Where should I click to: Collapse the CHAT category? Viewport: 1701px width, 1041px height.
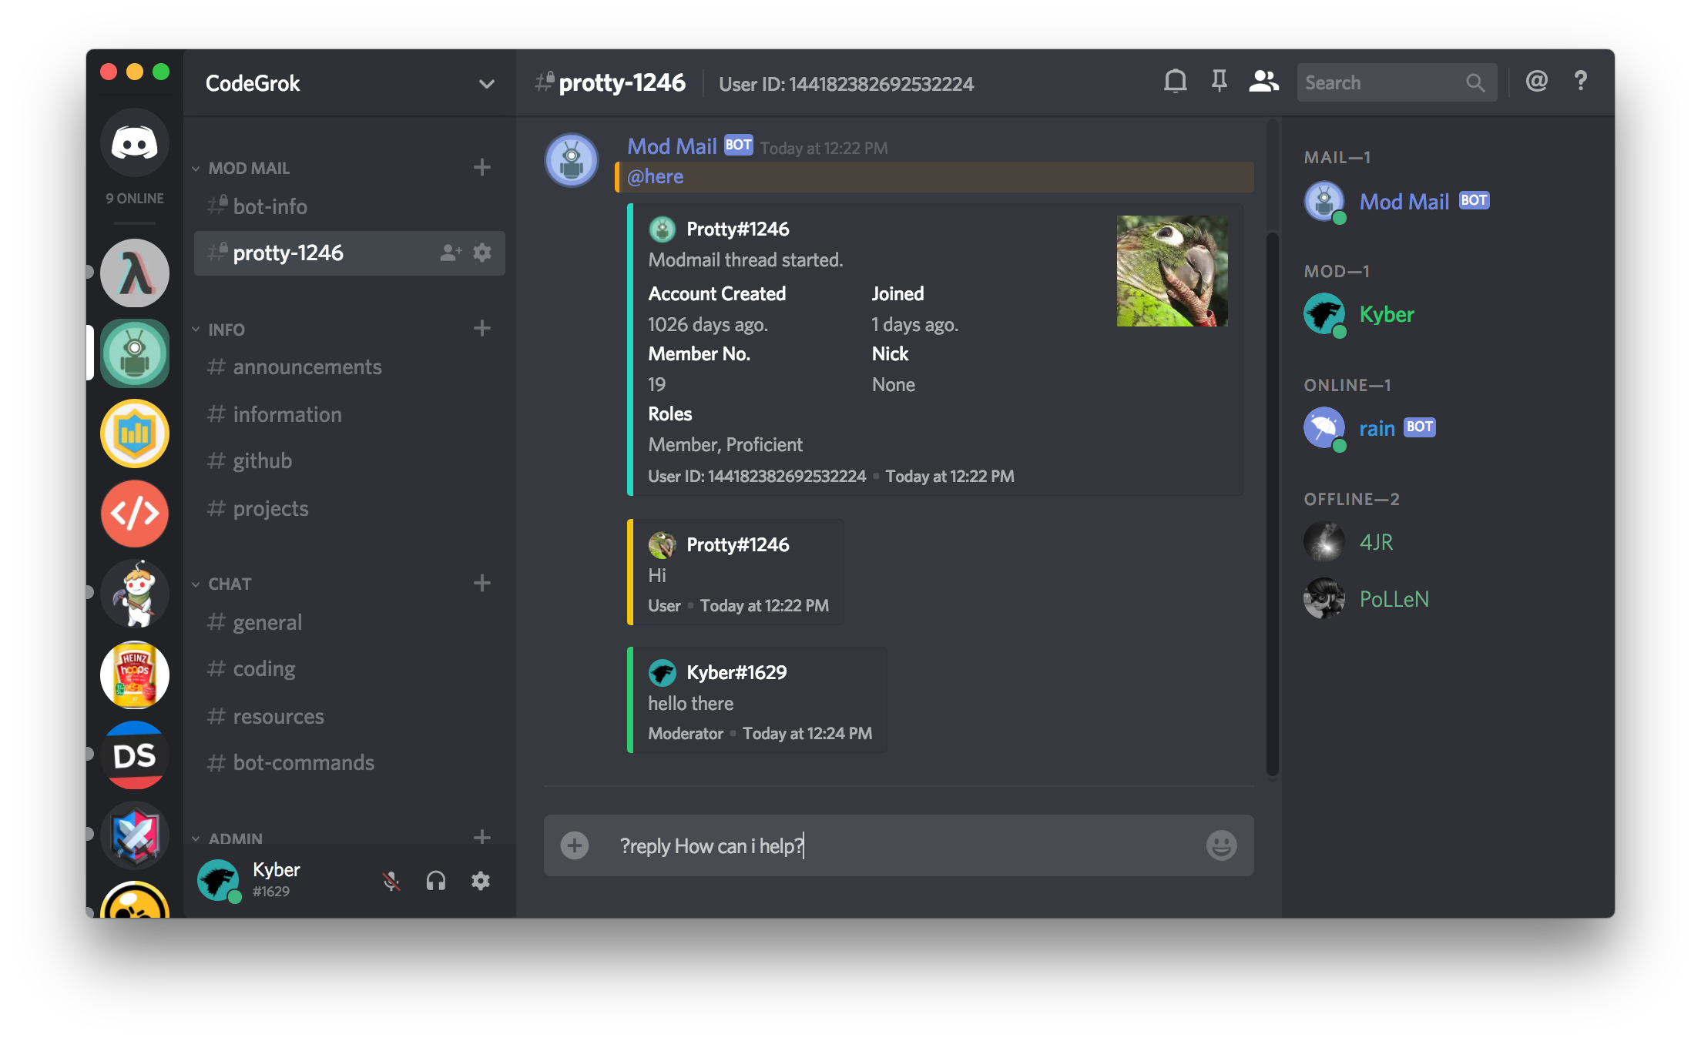(230, 584)
